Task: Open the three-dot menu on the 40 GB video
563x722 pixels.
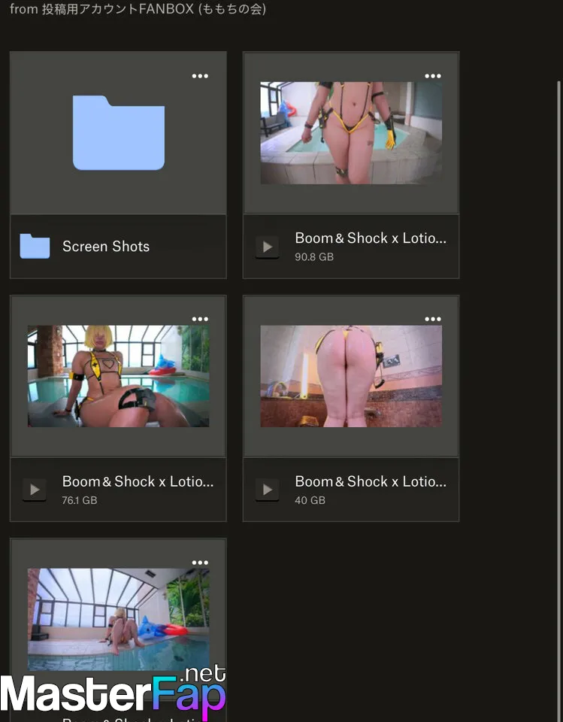Action: 433,319
